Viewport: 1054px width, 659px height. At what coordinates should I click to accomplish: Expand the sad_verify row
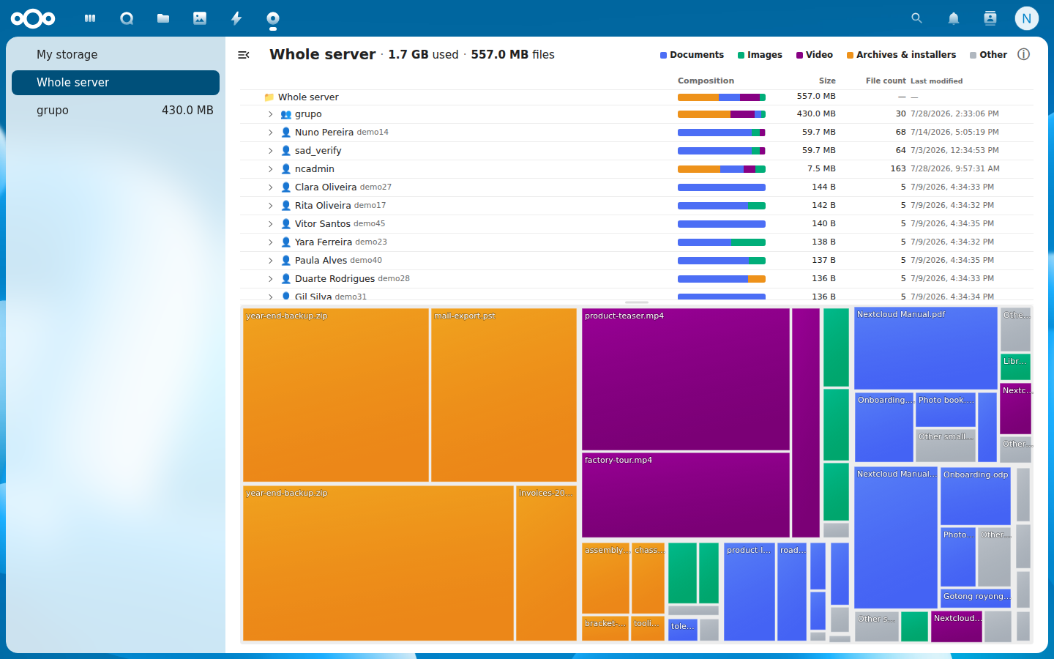pyautogui.click(x=270, y=151)
